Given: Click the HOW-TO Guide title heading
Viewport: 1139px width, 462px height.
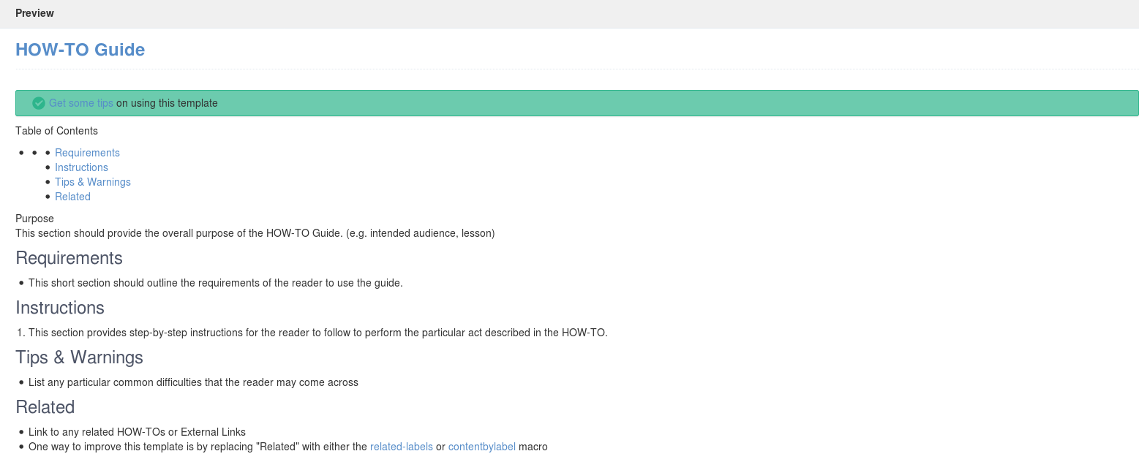Looking at the screenshot, I should (x=80, y=50).
